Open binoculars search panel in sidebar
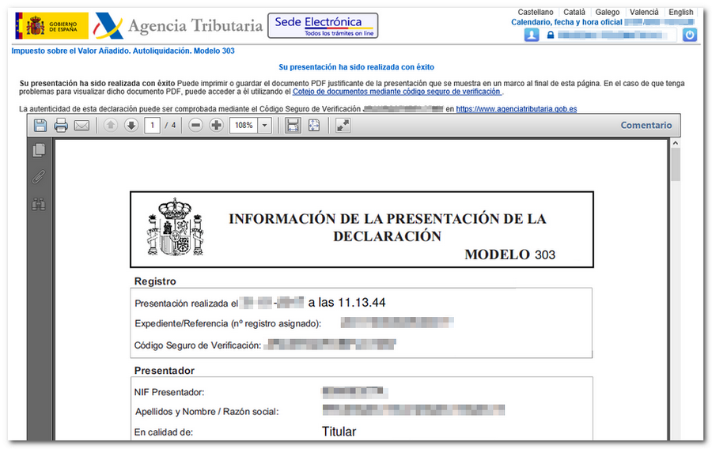This screenshot has height=449, width=712. pos(39,204)
